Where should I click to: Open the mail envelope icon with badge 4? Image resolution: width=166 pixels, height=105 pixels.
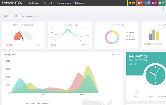pyautogui.click(x=147, y=3)
